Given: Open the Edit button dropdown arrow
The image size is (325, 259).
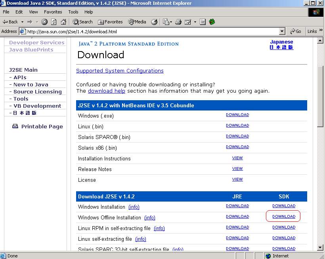Looking at the screenshot, I should coord(195,22).
